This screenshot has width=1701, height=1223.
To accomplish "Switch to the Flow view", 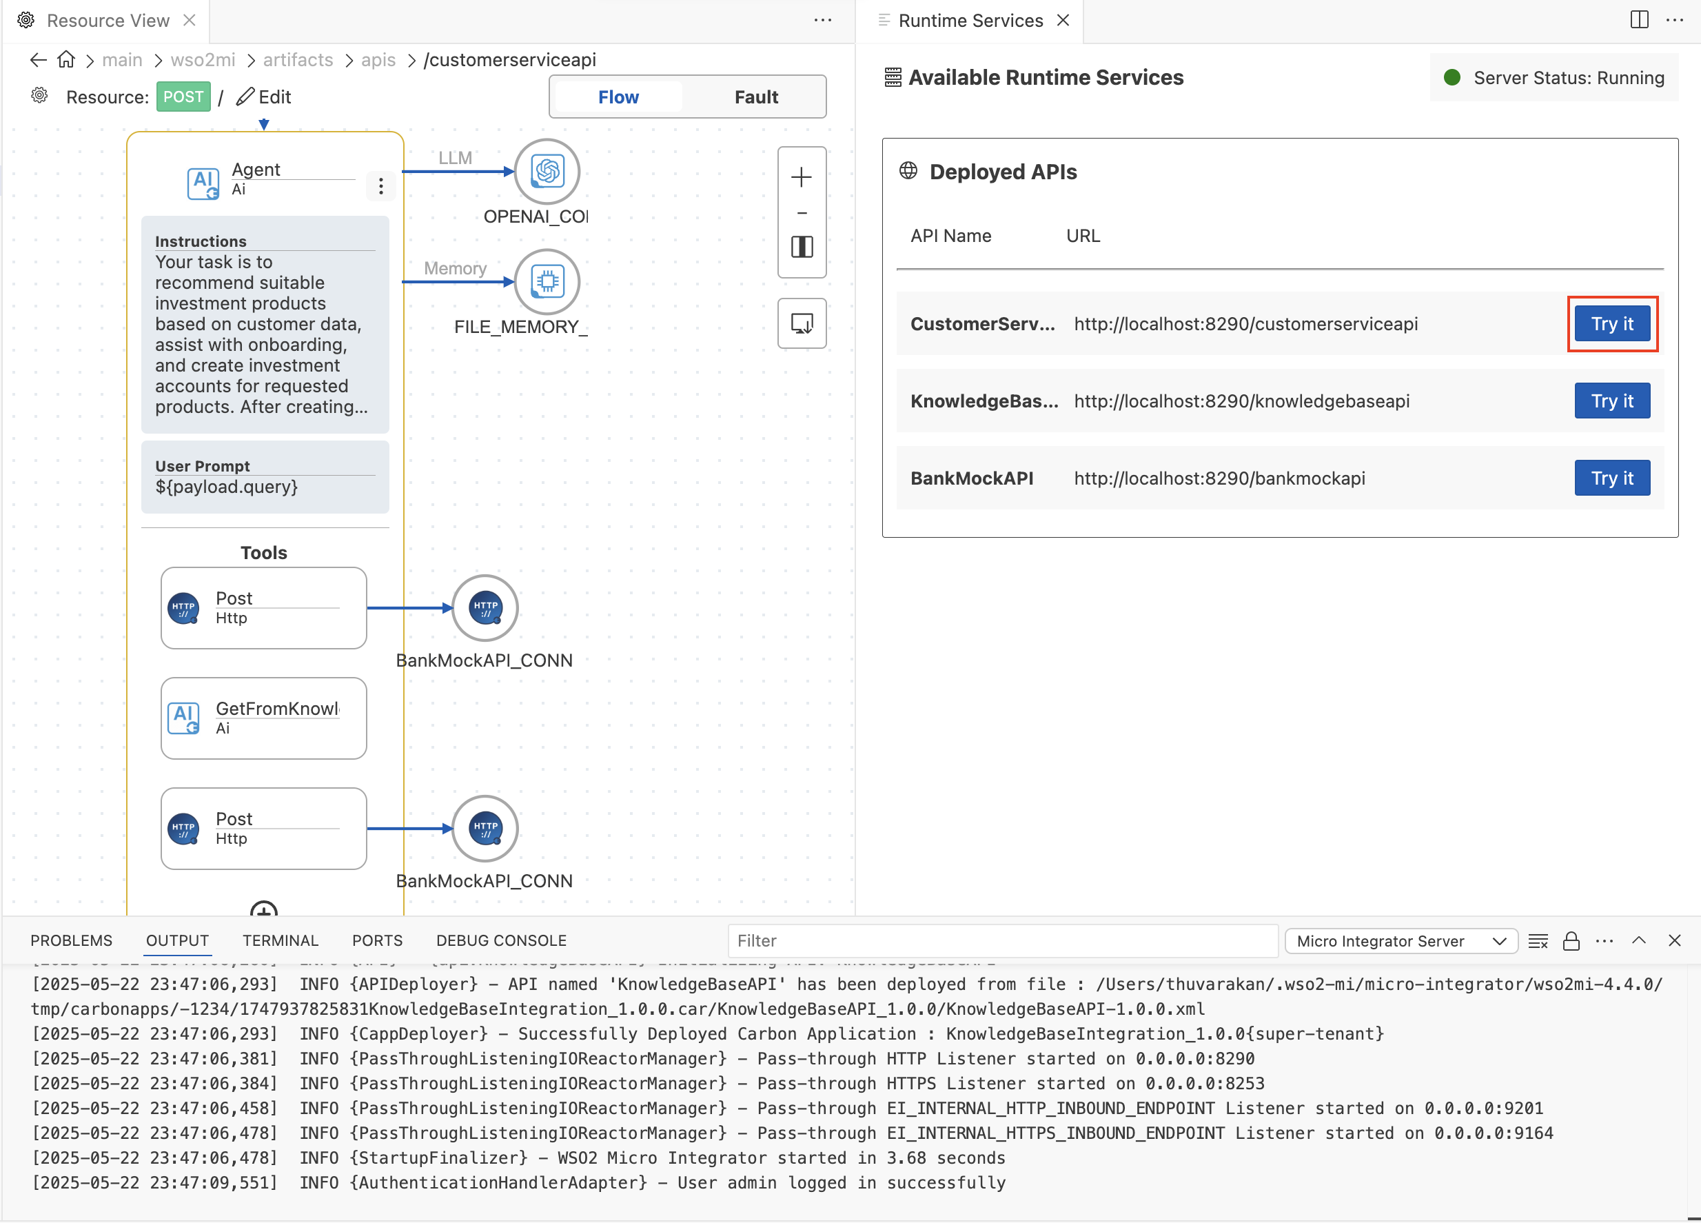I will click(618, 97).
